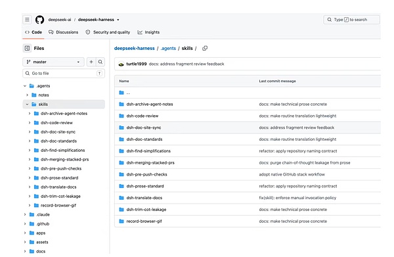
Task: Click folder icon of dsh-doc-site-sync row in table
Action: pos(121,128)
